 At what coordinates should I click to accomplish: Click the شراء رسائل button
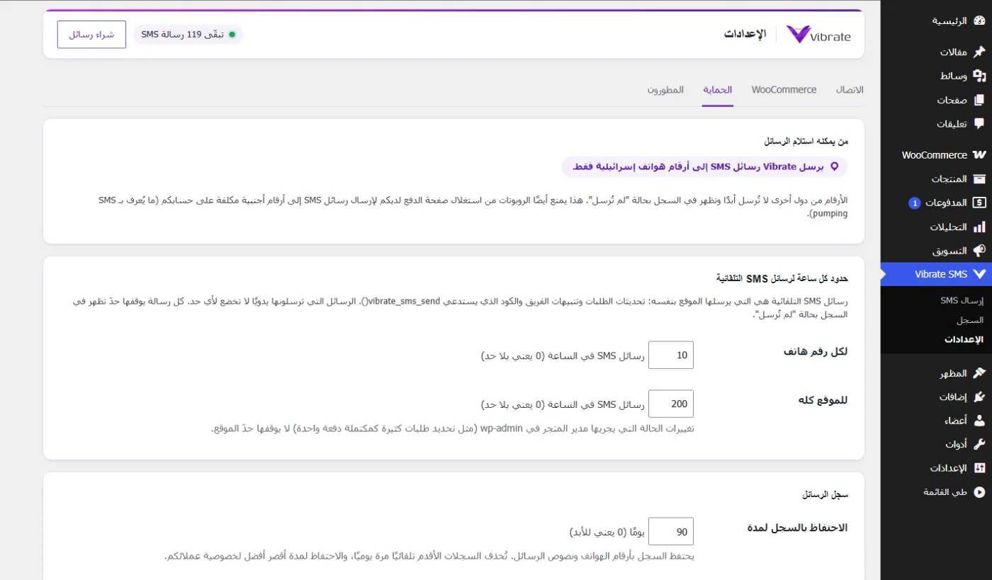point(91,35)
